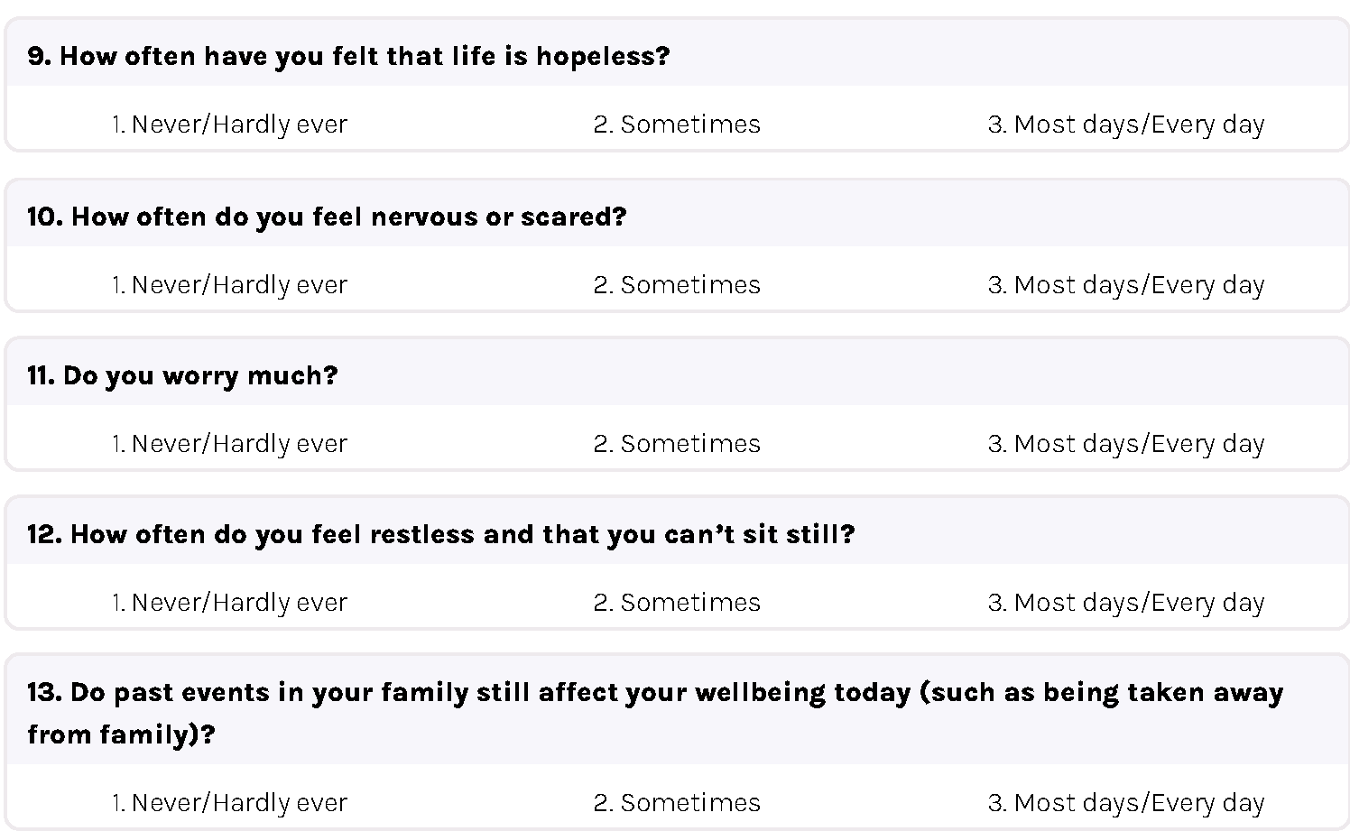Click question 9 heading about life hopeless
The height and width of the screenshot is (831, 1350).
point(348,56)
